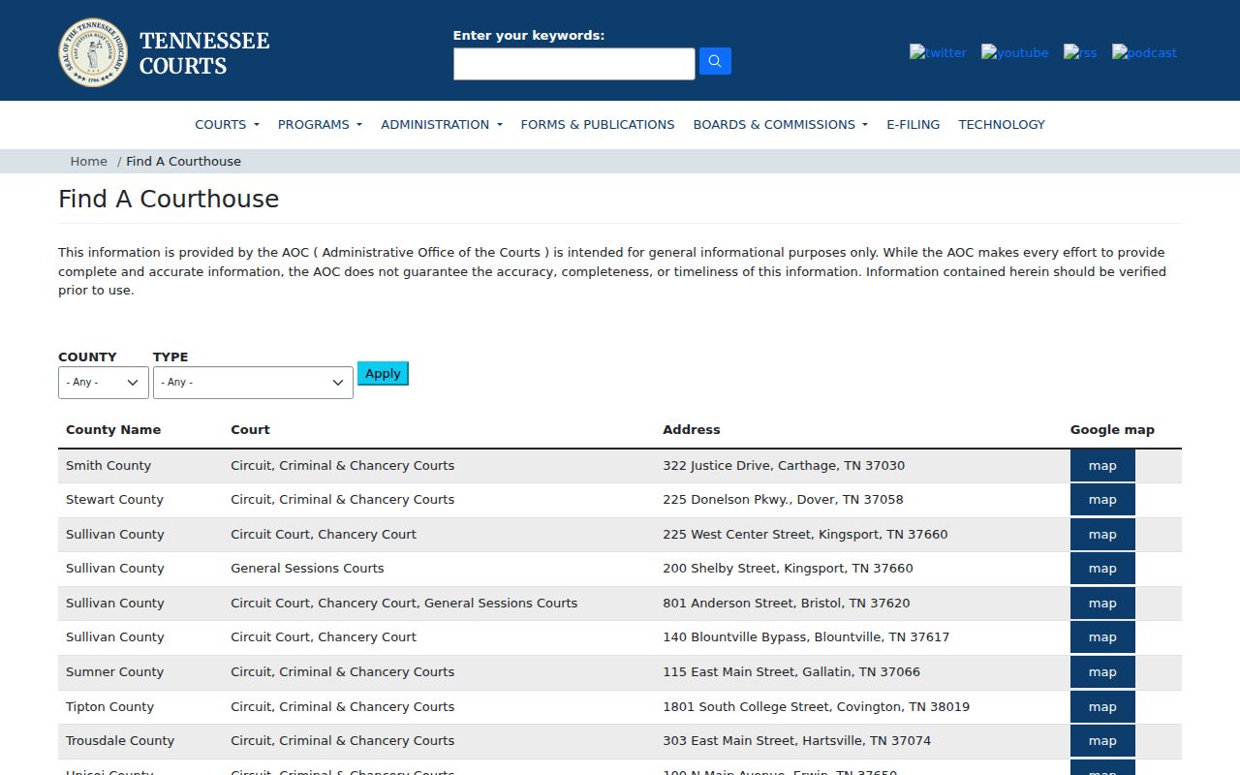
Task: Select the Stewart County name cell
Action: tap(114, 500)
